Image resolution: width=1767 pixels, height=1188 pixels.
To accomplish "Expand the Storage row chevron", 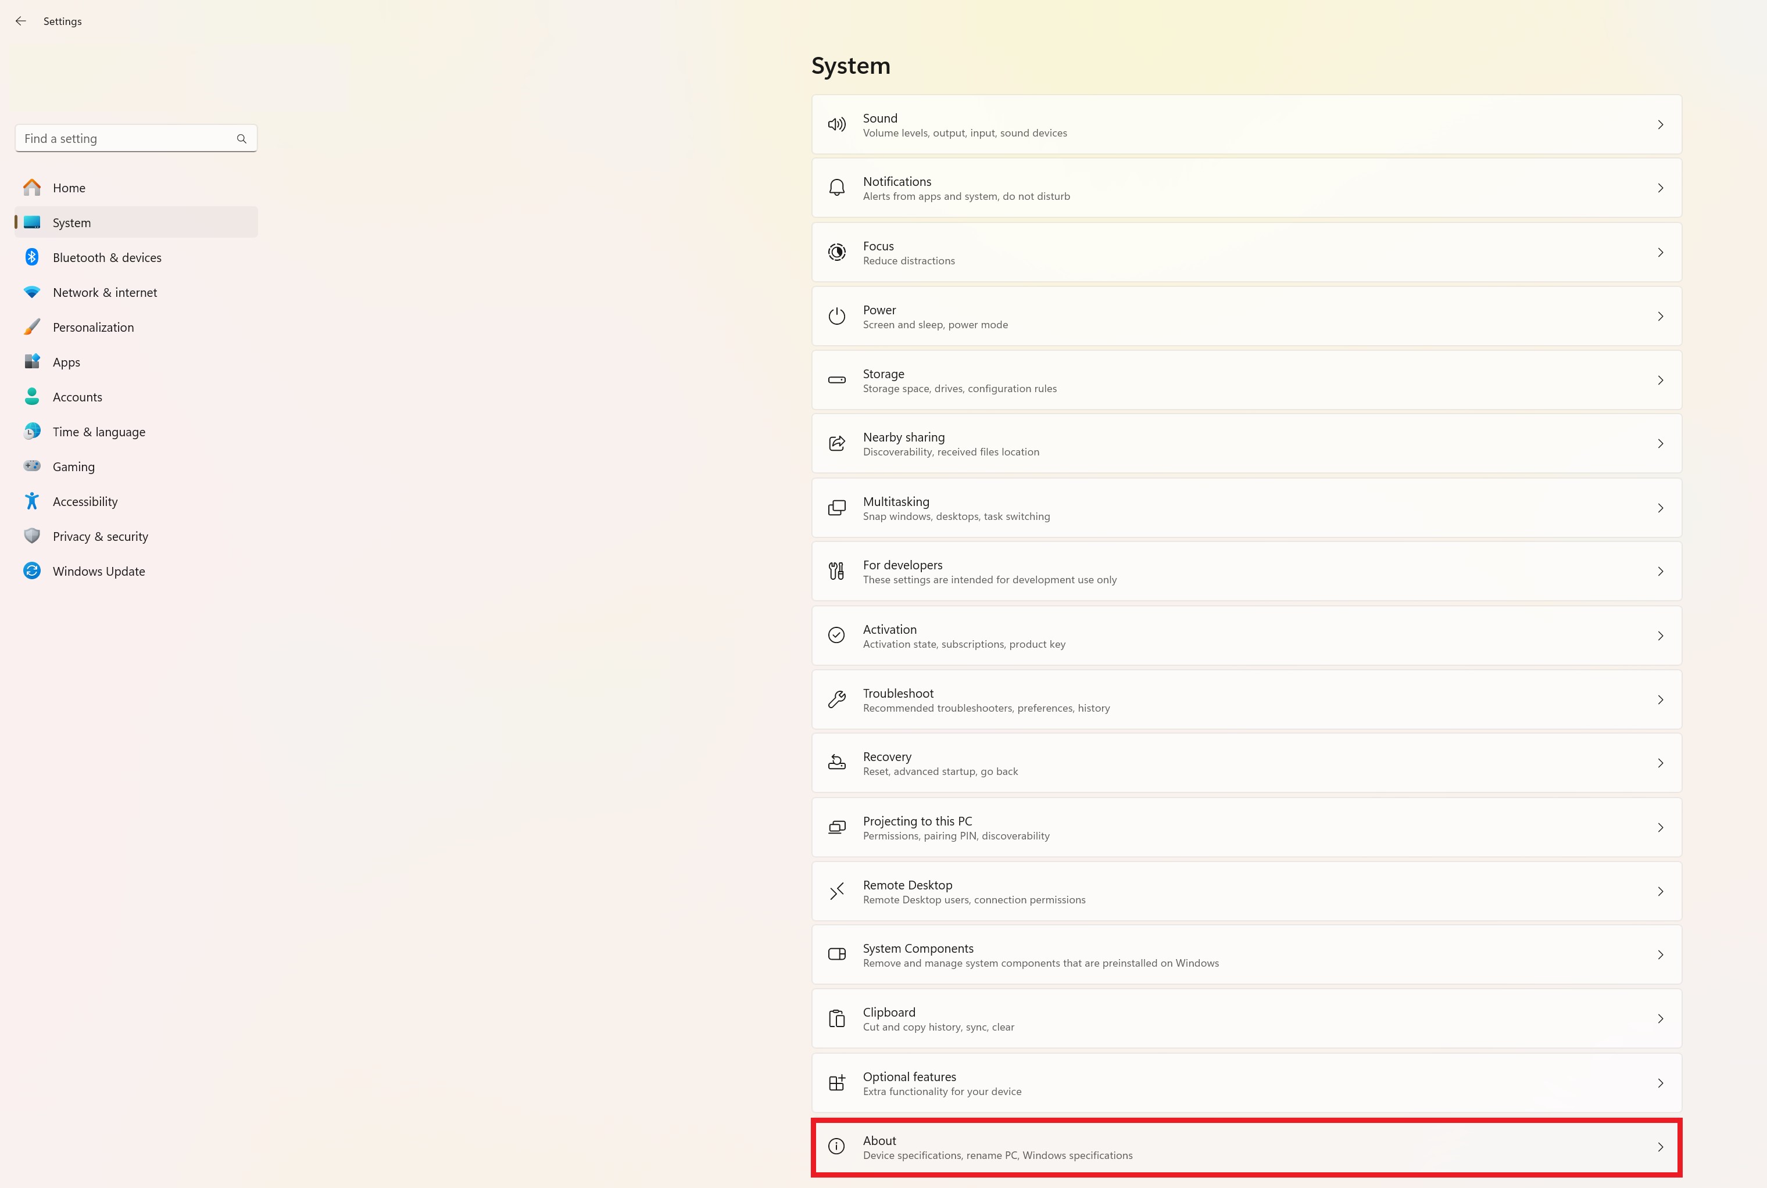I will (x=1660, y=381).
